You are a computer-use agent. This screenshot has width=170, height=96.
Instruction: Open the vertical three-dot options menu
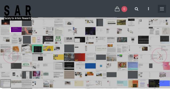click(x=148, y=9)
